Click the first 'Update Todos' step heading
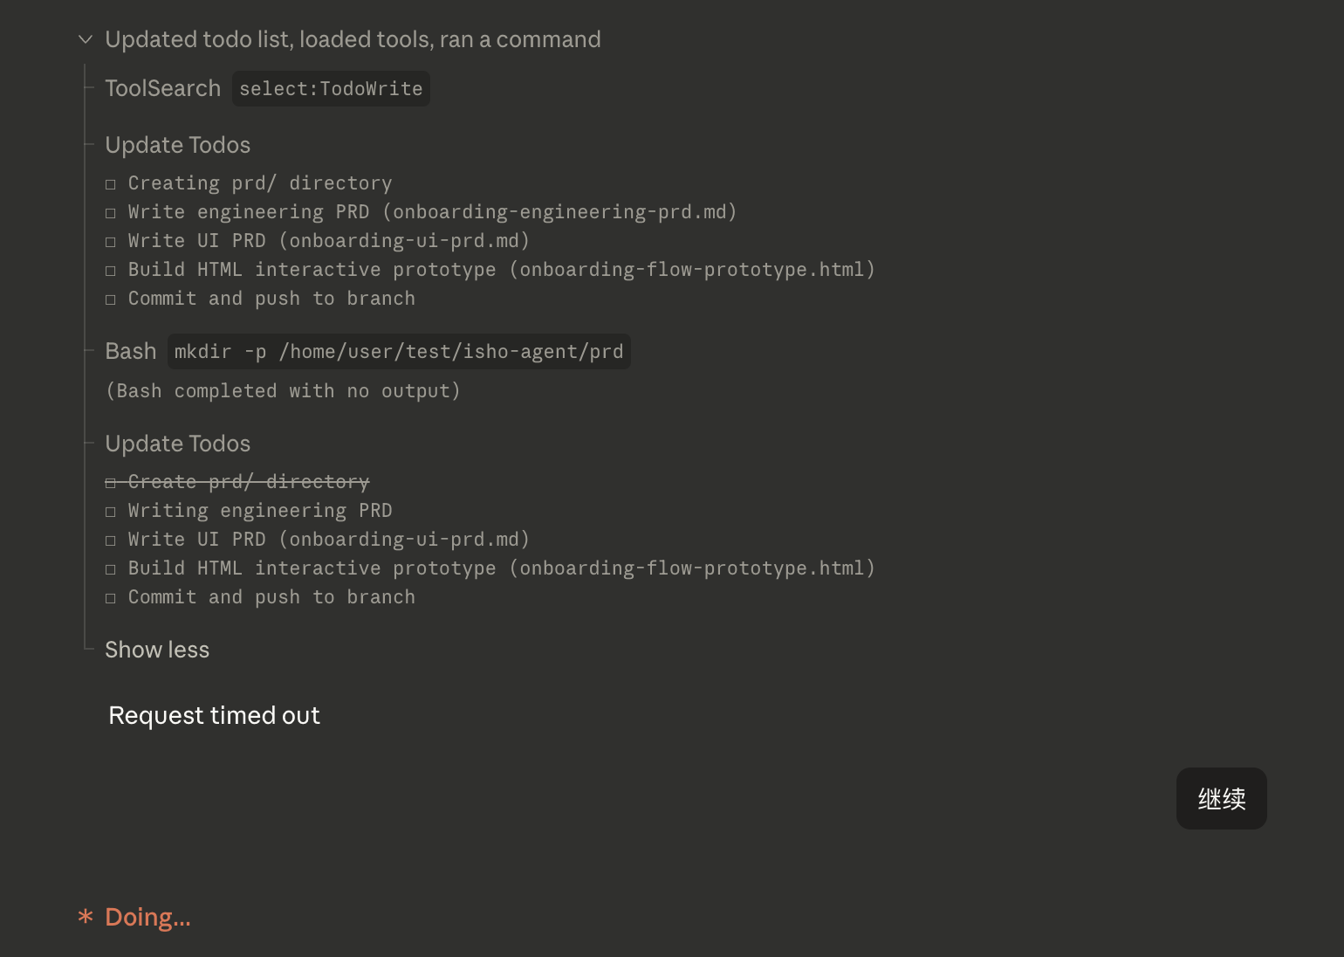1344x957 pixels. click(x=178, y=145)
